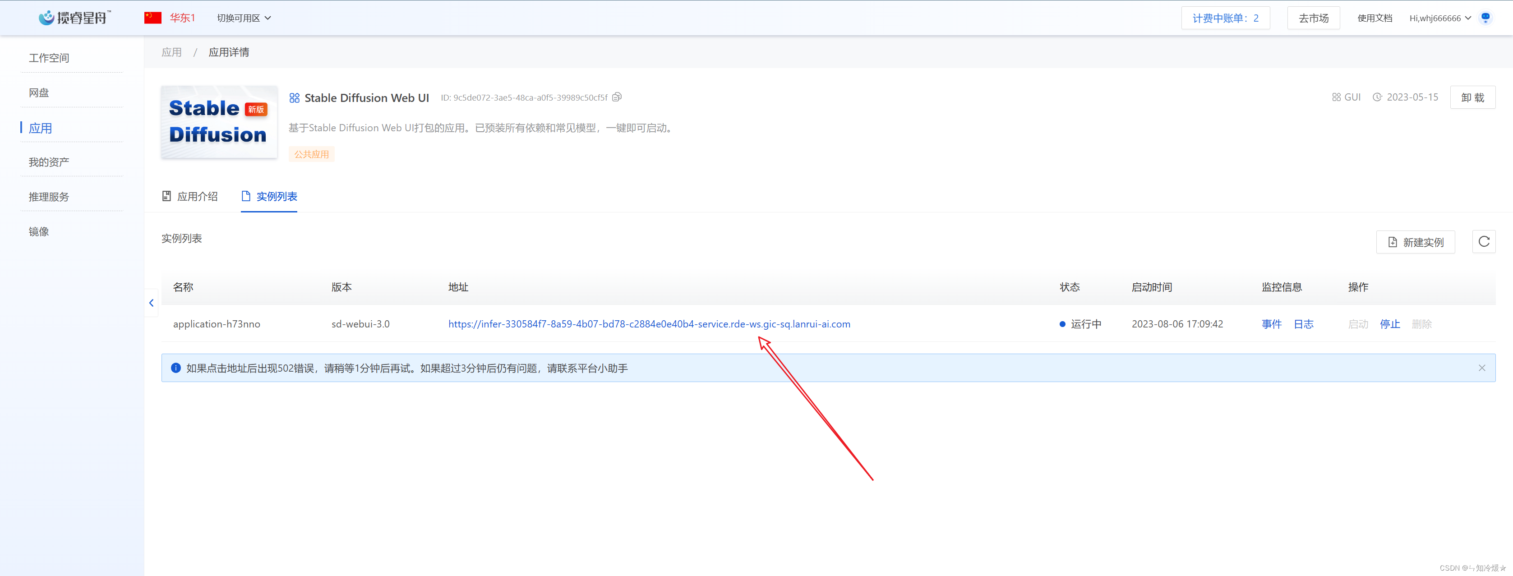Viewport: 1513px width, 576px height.
Task: Switch to the 实例列表 tab
Action: 269,196
